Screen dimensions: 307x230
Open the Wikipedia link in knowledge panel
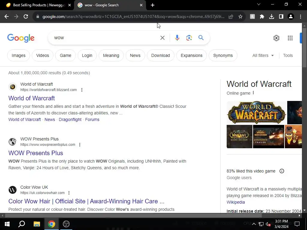pos(236,202)
